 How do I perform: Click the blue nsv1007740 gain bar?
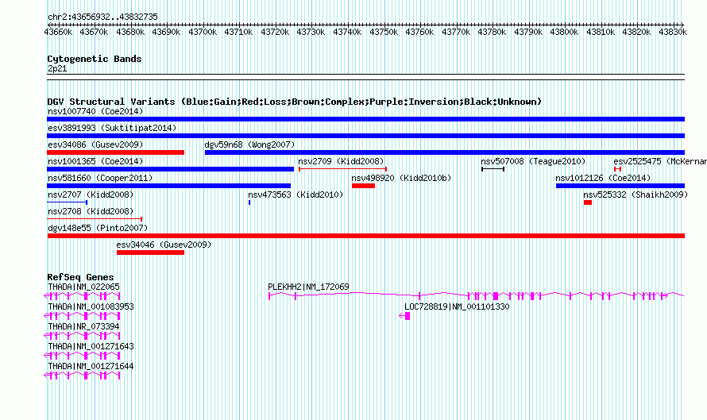coord(365,119)
